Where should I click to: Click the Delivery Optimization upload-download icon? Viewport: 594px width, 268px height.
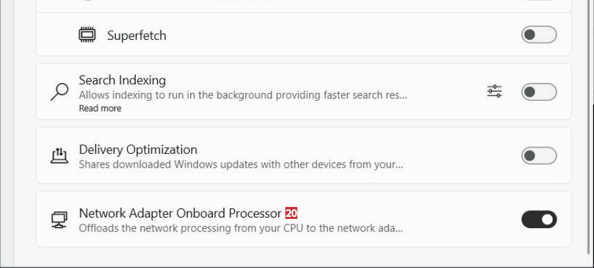point(59,156)
